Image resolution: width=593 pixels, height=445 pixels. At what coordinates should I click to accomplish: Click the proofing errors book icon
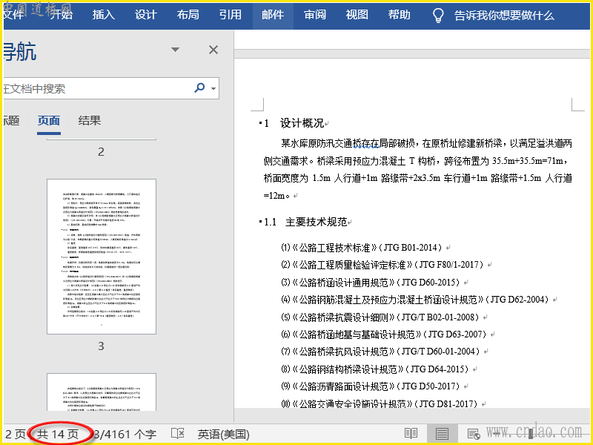click(177, 434)
